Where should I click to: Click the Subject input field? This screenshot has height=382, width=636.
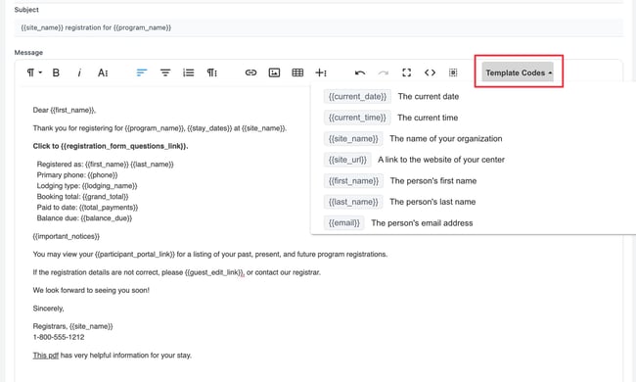318,27
